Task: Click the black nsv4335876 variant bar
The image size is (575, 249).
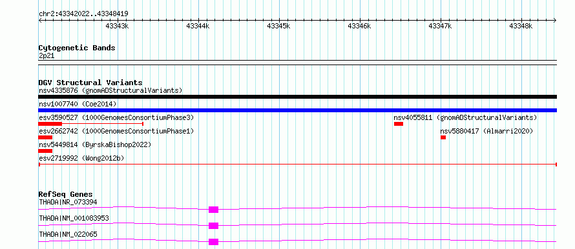Action: [297, 97]
